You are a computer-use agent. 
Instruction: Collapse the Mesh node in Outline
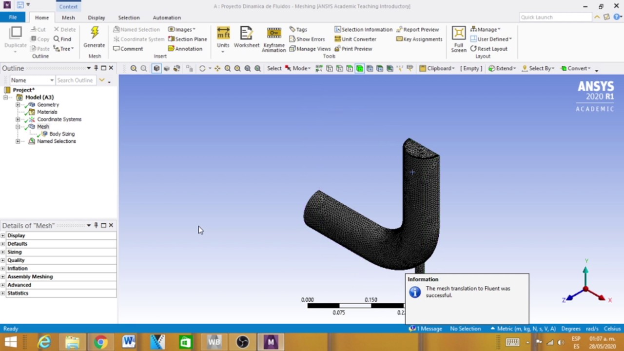click(x=18, y=127)
